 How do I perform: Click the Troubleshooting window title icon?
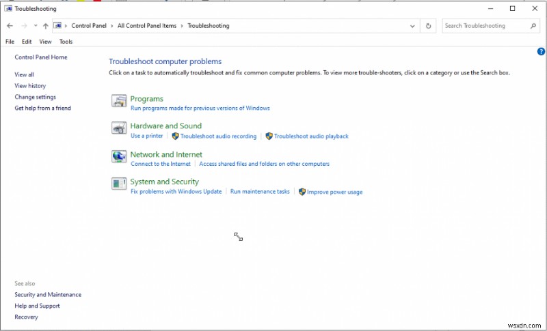(x=8, y=8)
